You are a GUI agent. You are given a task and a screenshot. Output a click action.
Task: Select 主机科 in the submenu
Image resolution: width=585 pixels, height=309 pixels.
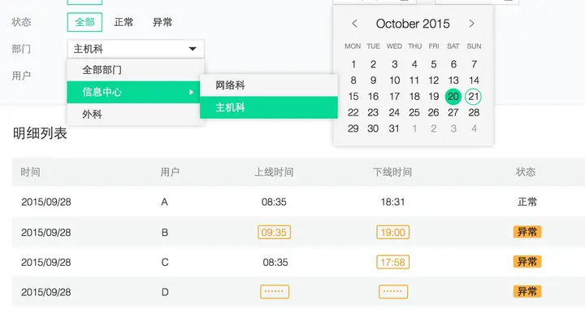269,107
